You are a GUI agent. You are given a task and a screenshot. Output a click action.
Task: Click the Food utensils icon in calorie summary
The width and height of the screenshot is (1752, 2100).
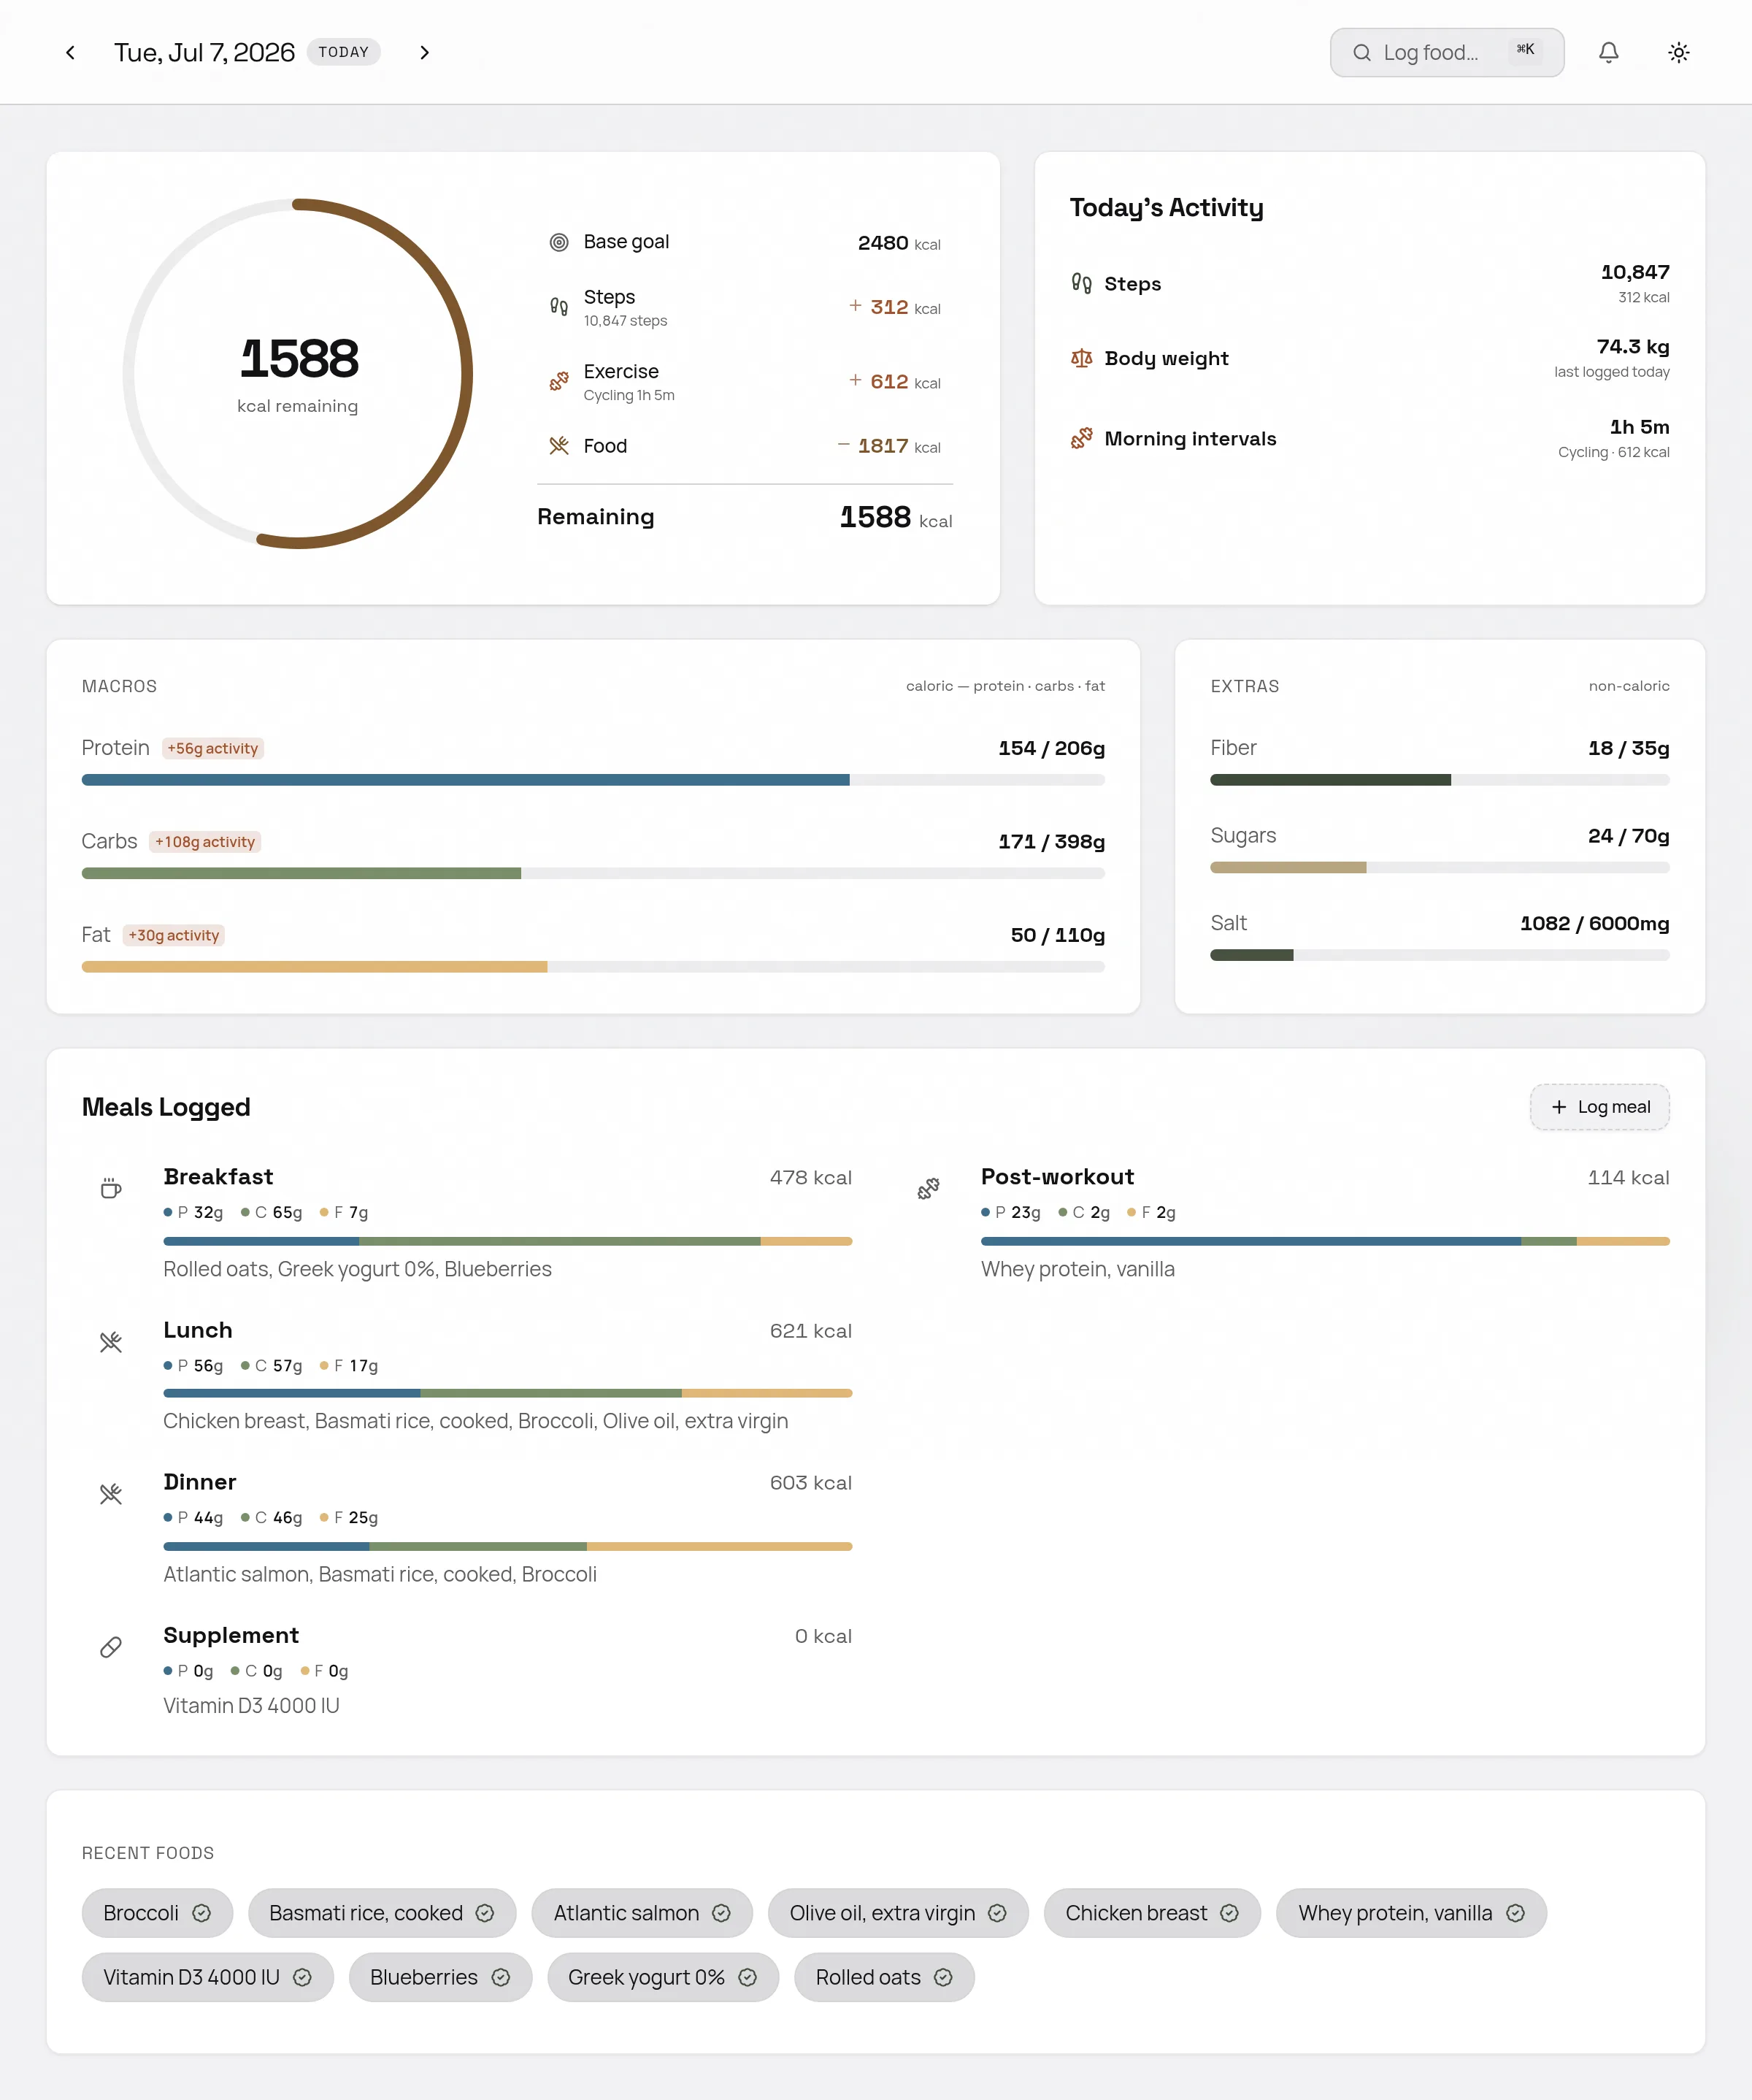click(559, 446)
